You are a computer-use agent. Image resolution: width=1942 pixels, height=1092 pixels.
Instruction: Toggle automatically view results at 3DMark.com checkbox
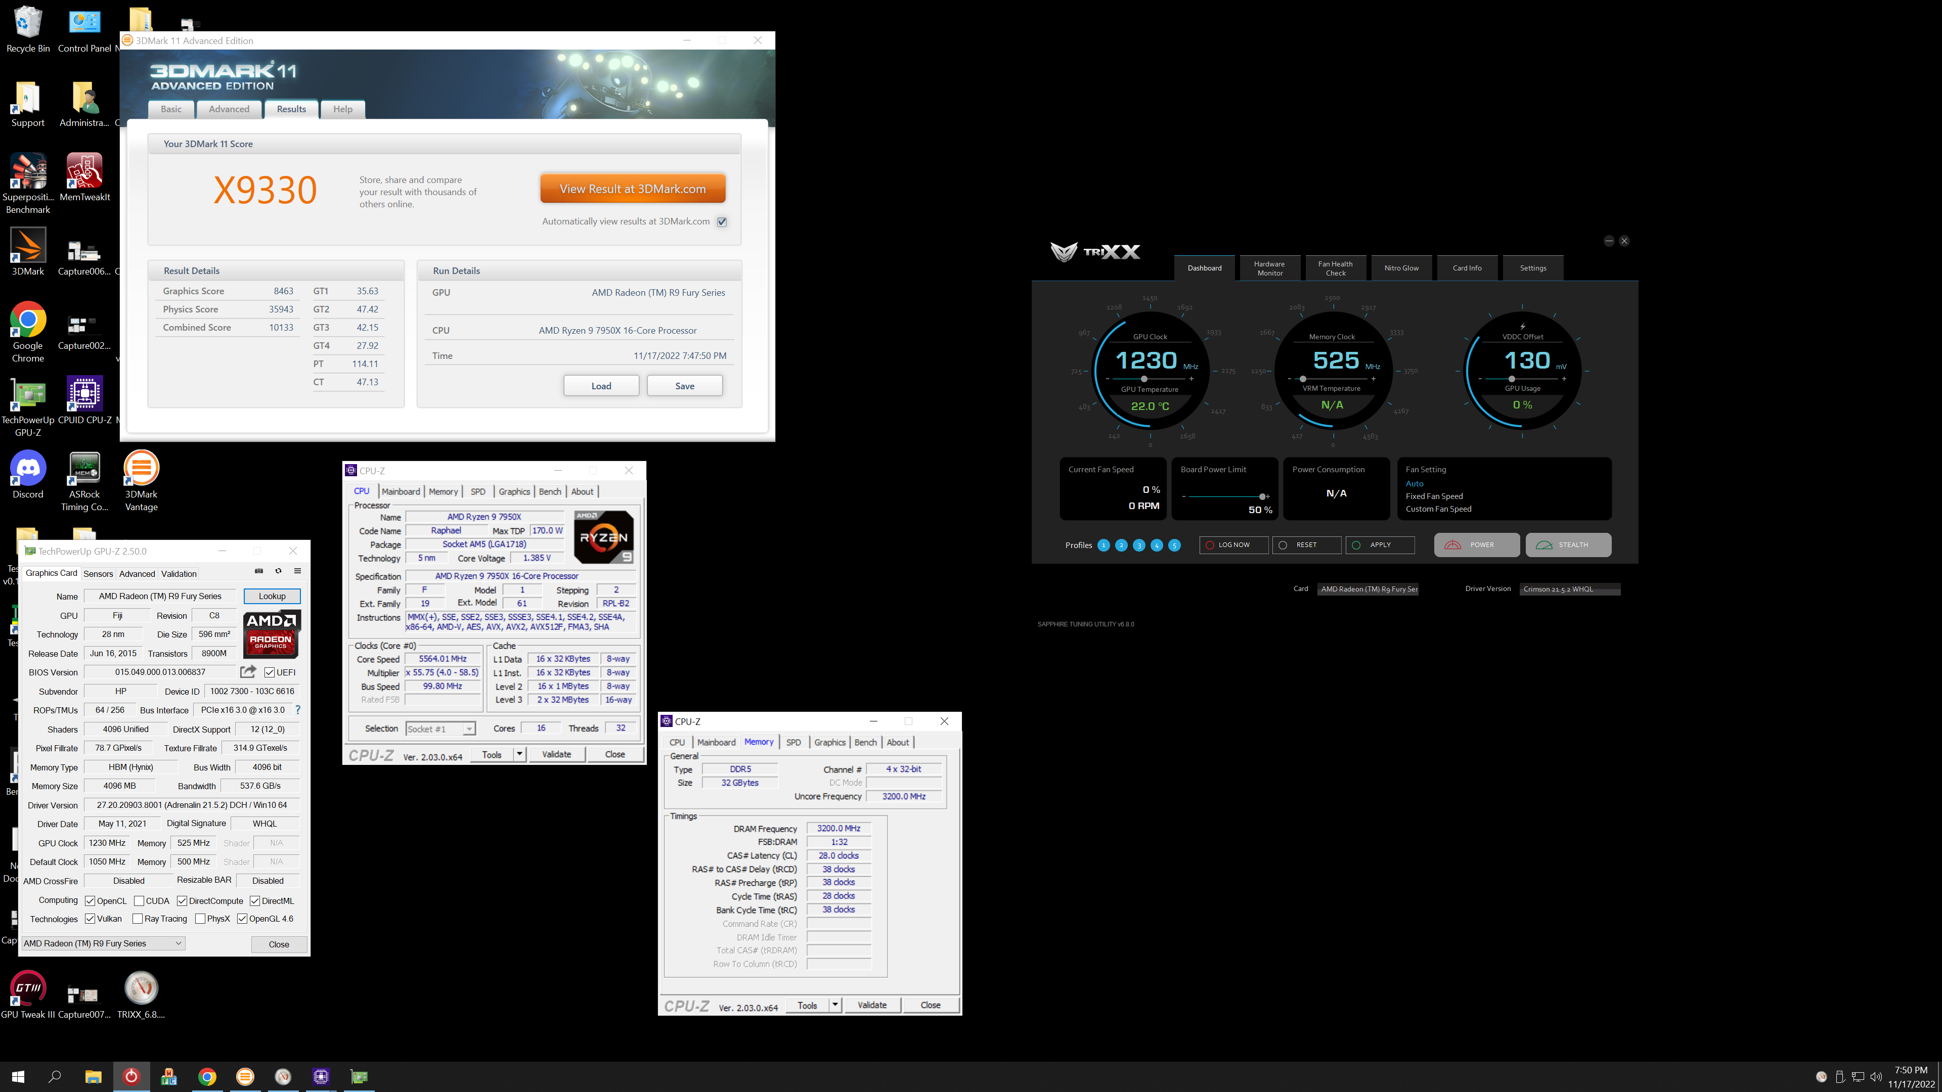pyautogui.click(x=722, y=221)
